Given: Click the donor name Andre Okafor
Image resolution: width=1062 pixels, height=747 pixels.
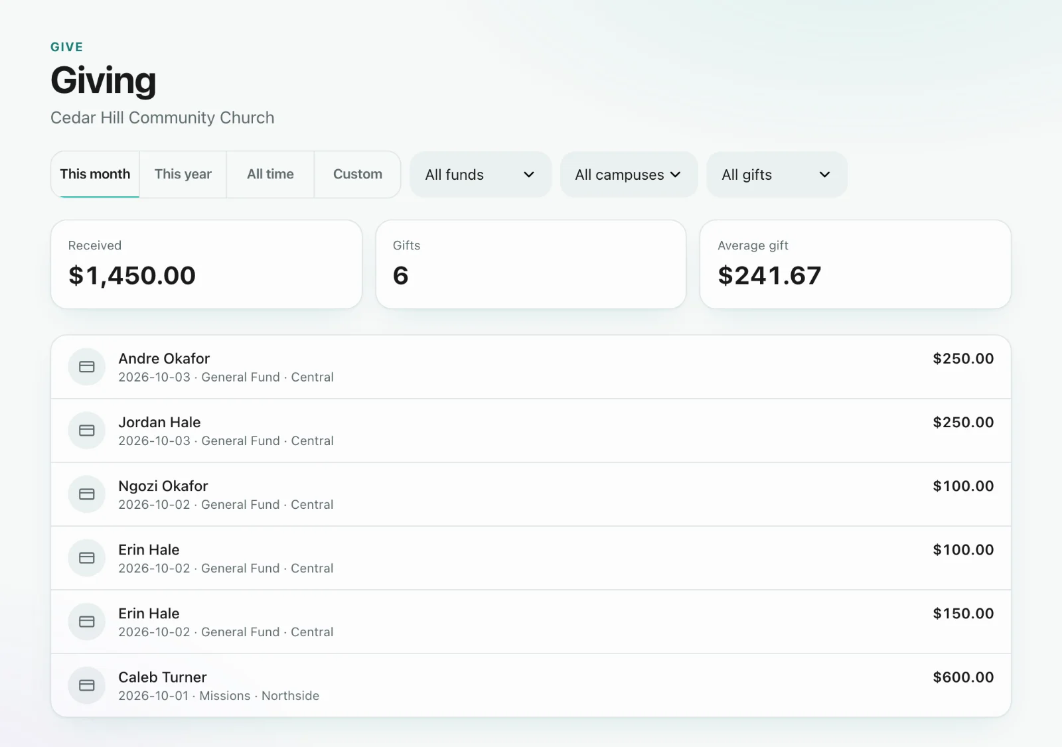Looking at the screenshot, I should 164,359.
